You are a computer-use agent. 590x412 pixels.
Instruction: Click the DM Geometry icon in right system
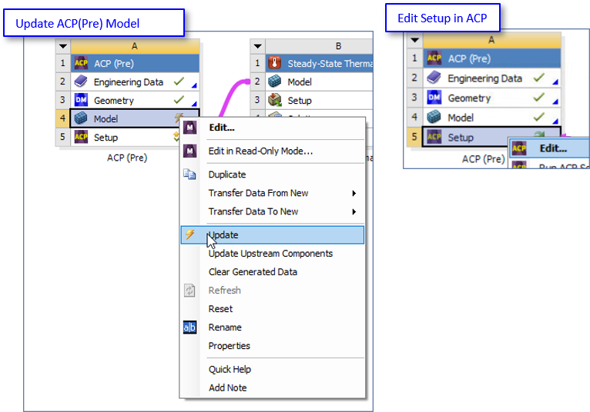[434, 98]
